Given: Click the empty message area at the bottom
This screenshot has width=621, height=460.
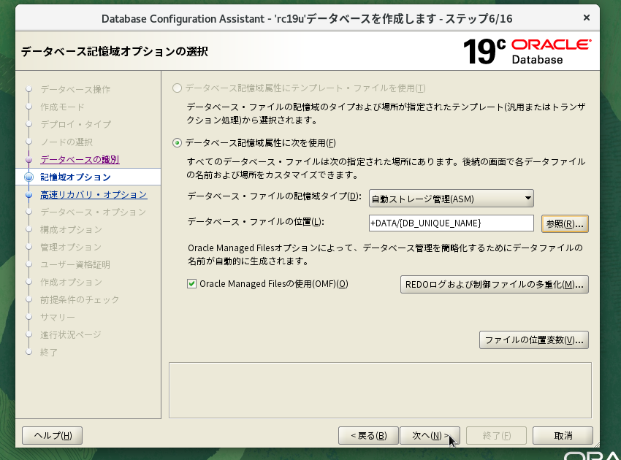Looking at the screenshot, I should click(380, 391).
